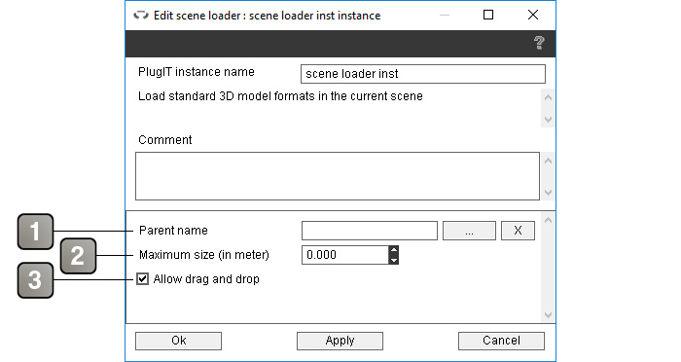Click callout badge number 2
The width and height of the screenshot is (681, 362).
78,256
